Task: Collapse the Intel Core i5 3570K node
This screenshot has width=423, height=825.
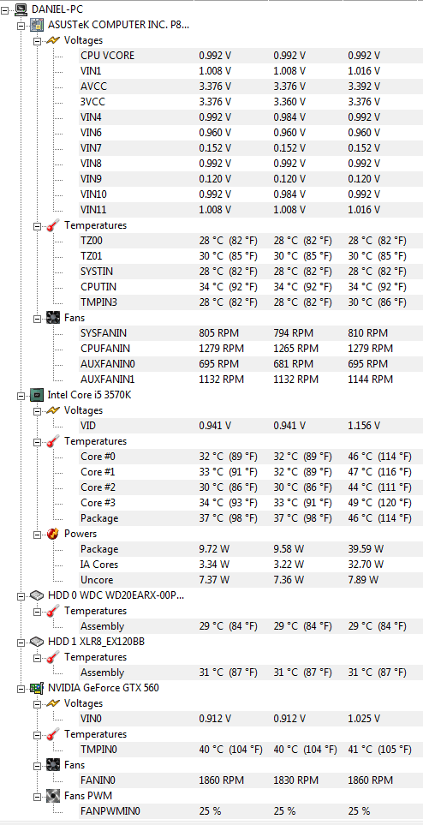Action: [21, 395]
